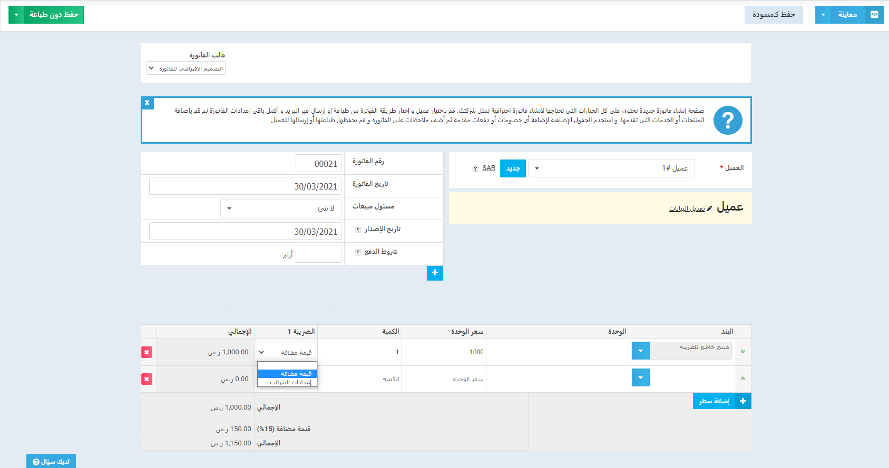Click 'حفظ كمسودة' save as draft button
Image resolution: width=889 pixels, height=468 pixels.
point(773,15)
